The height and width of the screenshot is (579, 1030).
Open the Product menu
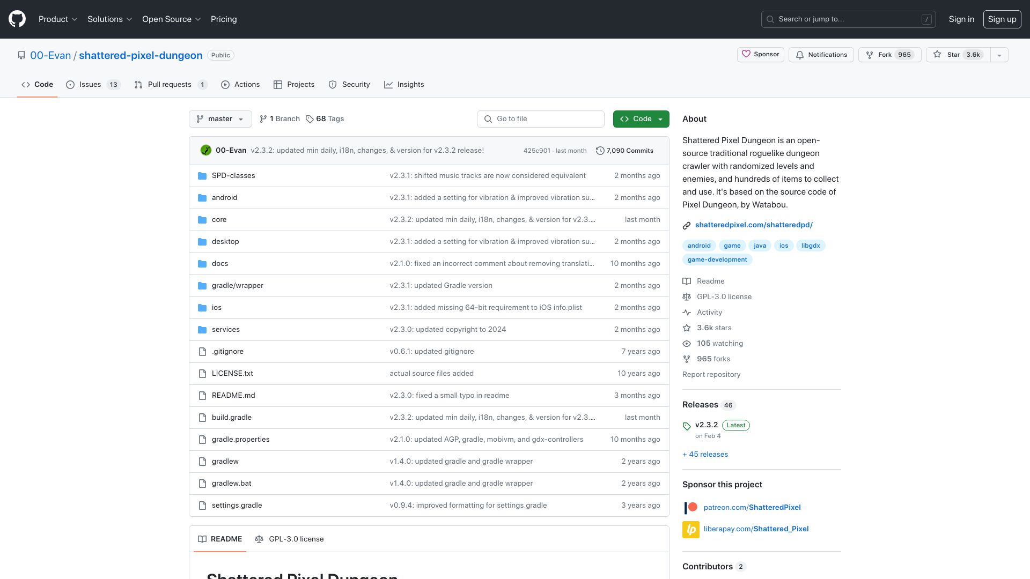(58, 19)
